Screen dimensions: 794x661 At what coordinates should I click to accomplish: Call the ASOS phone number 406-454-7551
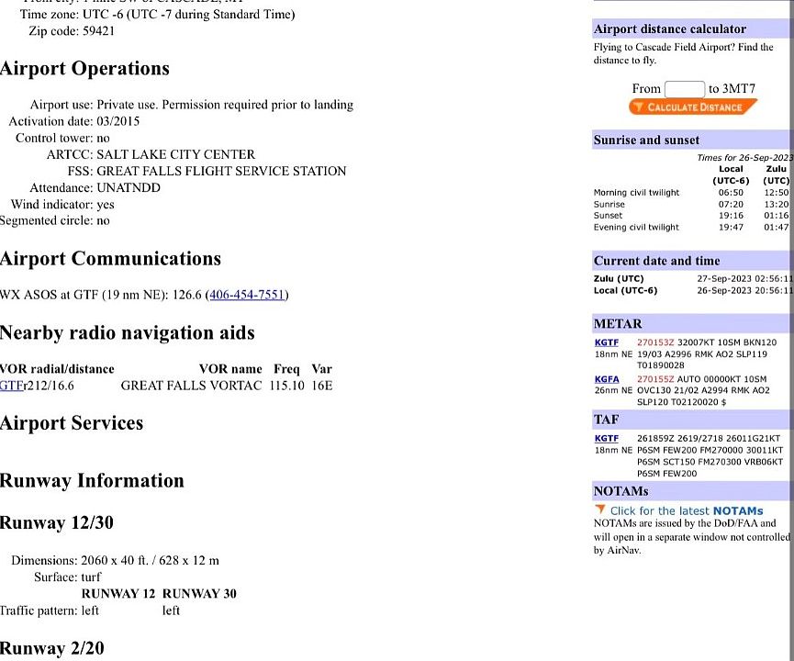[x=248, y=295]
